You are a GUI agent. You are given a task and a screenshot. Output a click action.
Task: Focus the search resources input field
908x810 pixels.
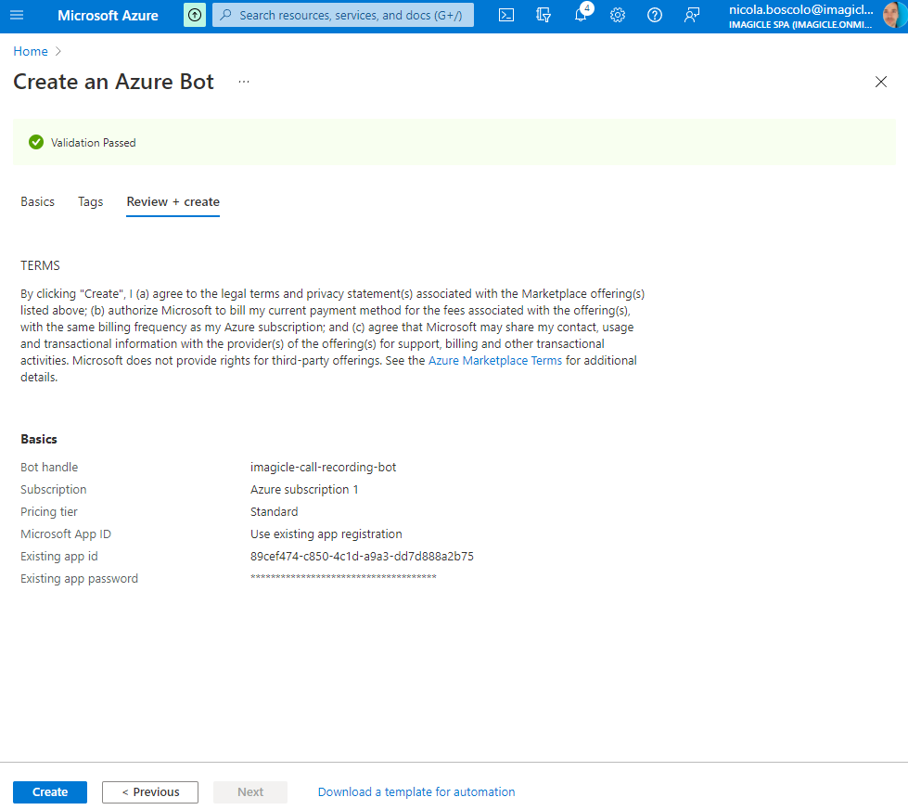[351, 15]
